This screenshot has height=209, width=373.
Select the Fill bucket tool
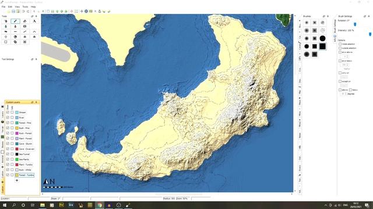(24, 21)
